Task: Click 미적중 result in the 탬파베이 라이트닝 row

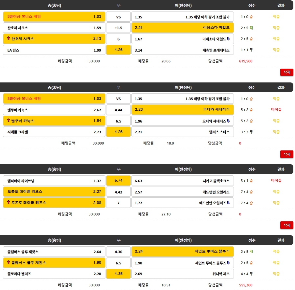Action: coord(276,181)
